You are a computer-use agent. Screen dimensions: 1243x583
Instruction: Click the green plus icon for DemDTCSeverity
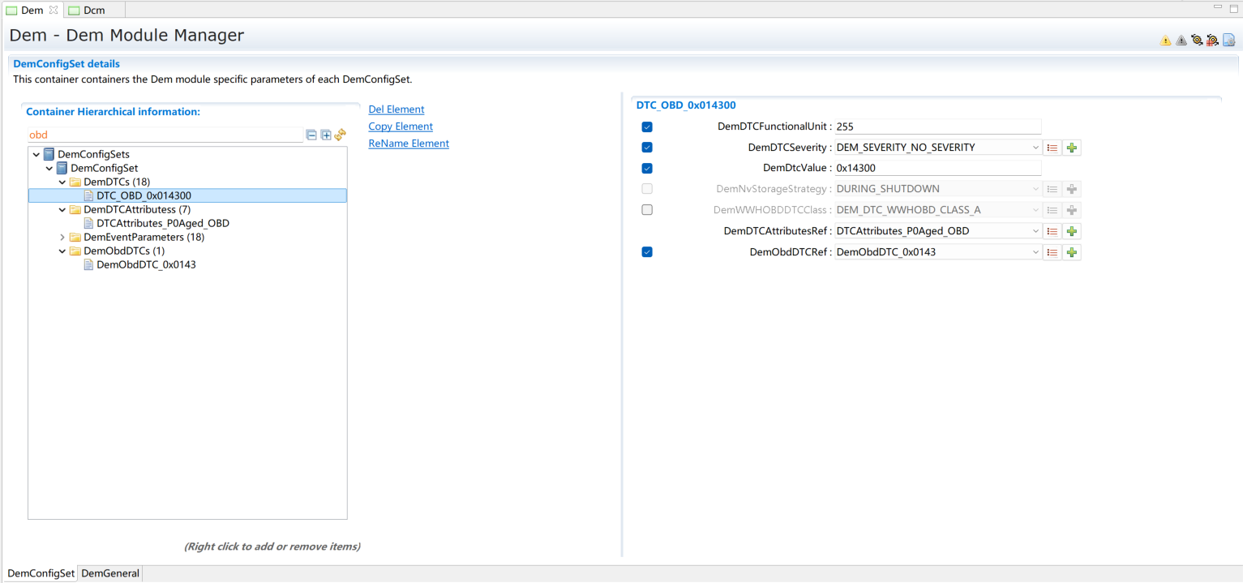[x=1072, y=148]
